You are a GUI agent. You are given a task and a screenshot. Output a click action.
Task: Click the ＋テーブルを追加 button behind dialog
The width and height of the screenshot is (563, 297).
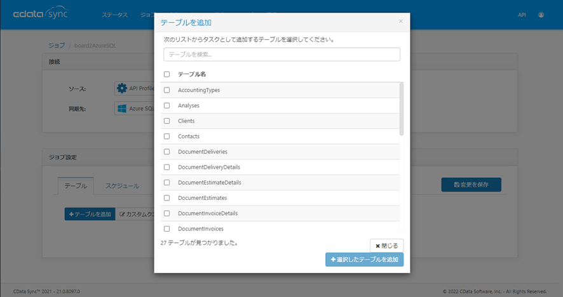click(90, 214)
